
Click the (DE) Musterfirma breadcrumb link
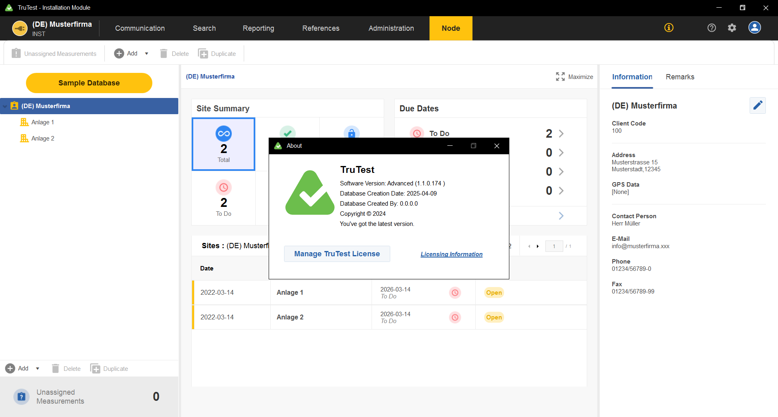click(x=210, y=77)
